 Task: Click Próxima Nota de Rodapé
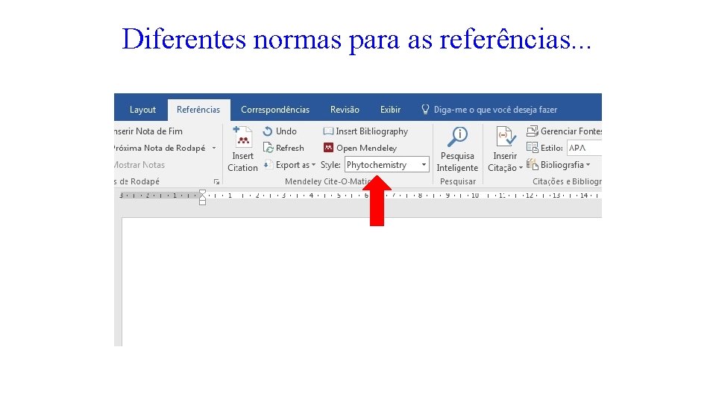pyautogui.click(x=160, y=148)
